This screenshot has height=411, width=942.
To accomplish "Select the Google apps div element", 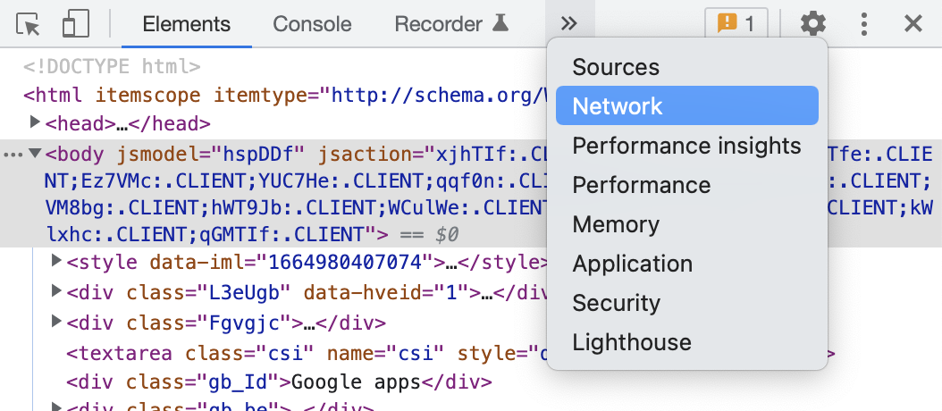I will click(x=279, y=382).
